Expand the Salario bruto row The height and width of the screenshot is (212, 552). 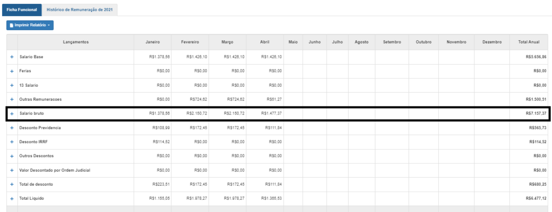tap(12, 114)
